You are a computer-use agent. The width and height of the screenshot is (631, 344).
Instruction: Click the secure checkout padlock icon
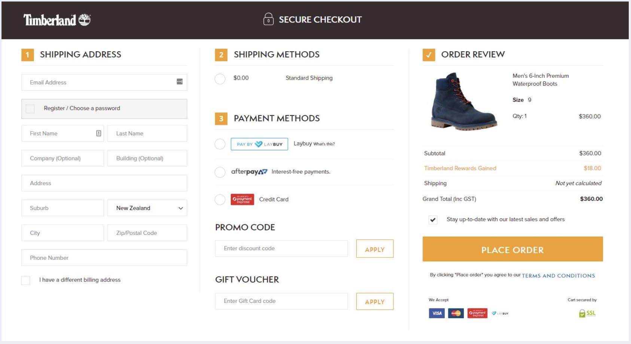[x=268, y=19]
